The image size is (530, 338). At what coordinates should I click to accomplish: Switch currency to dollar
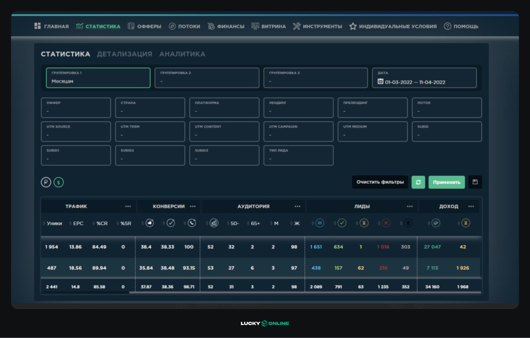tap(59, 182)
